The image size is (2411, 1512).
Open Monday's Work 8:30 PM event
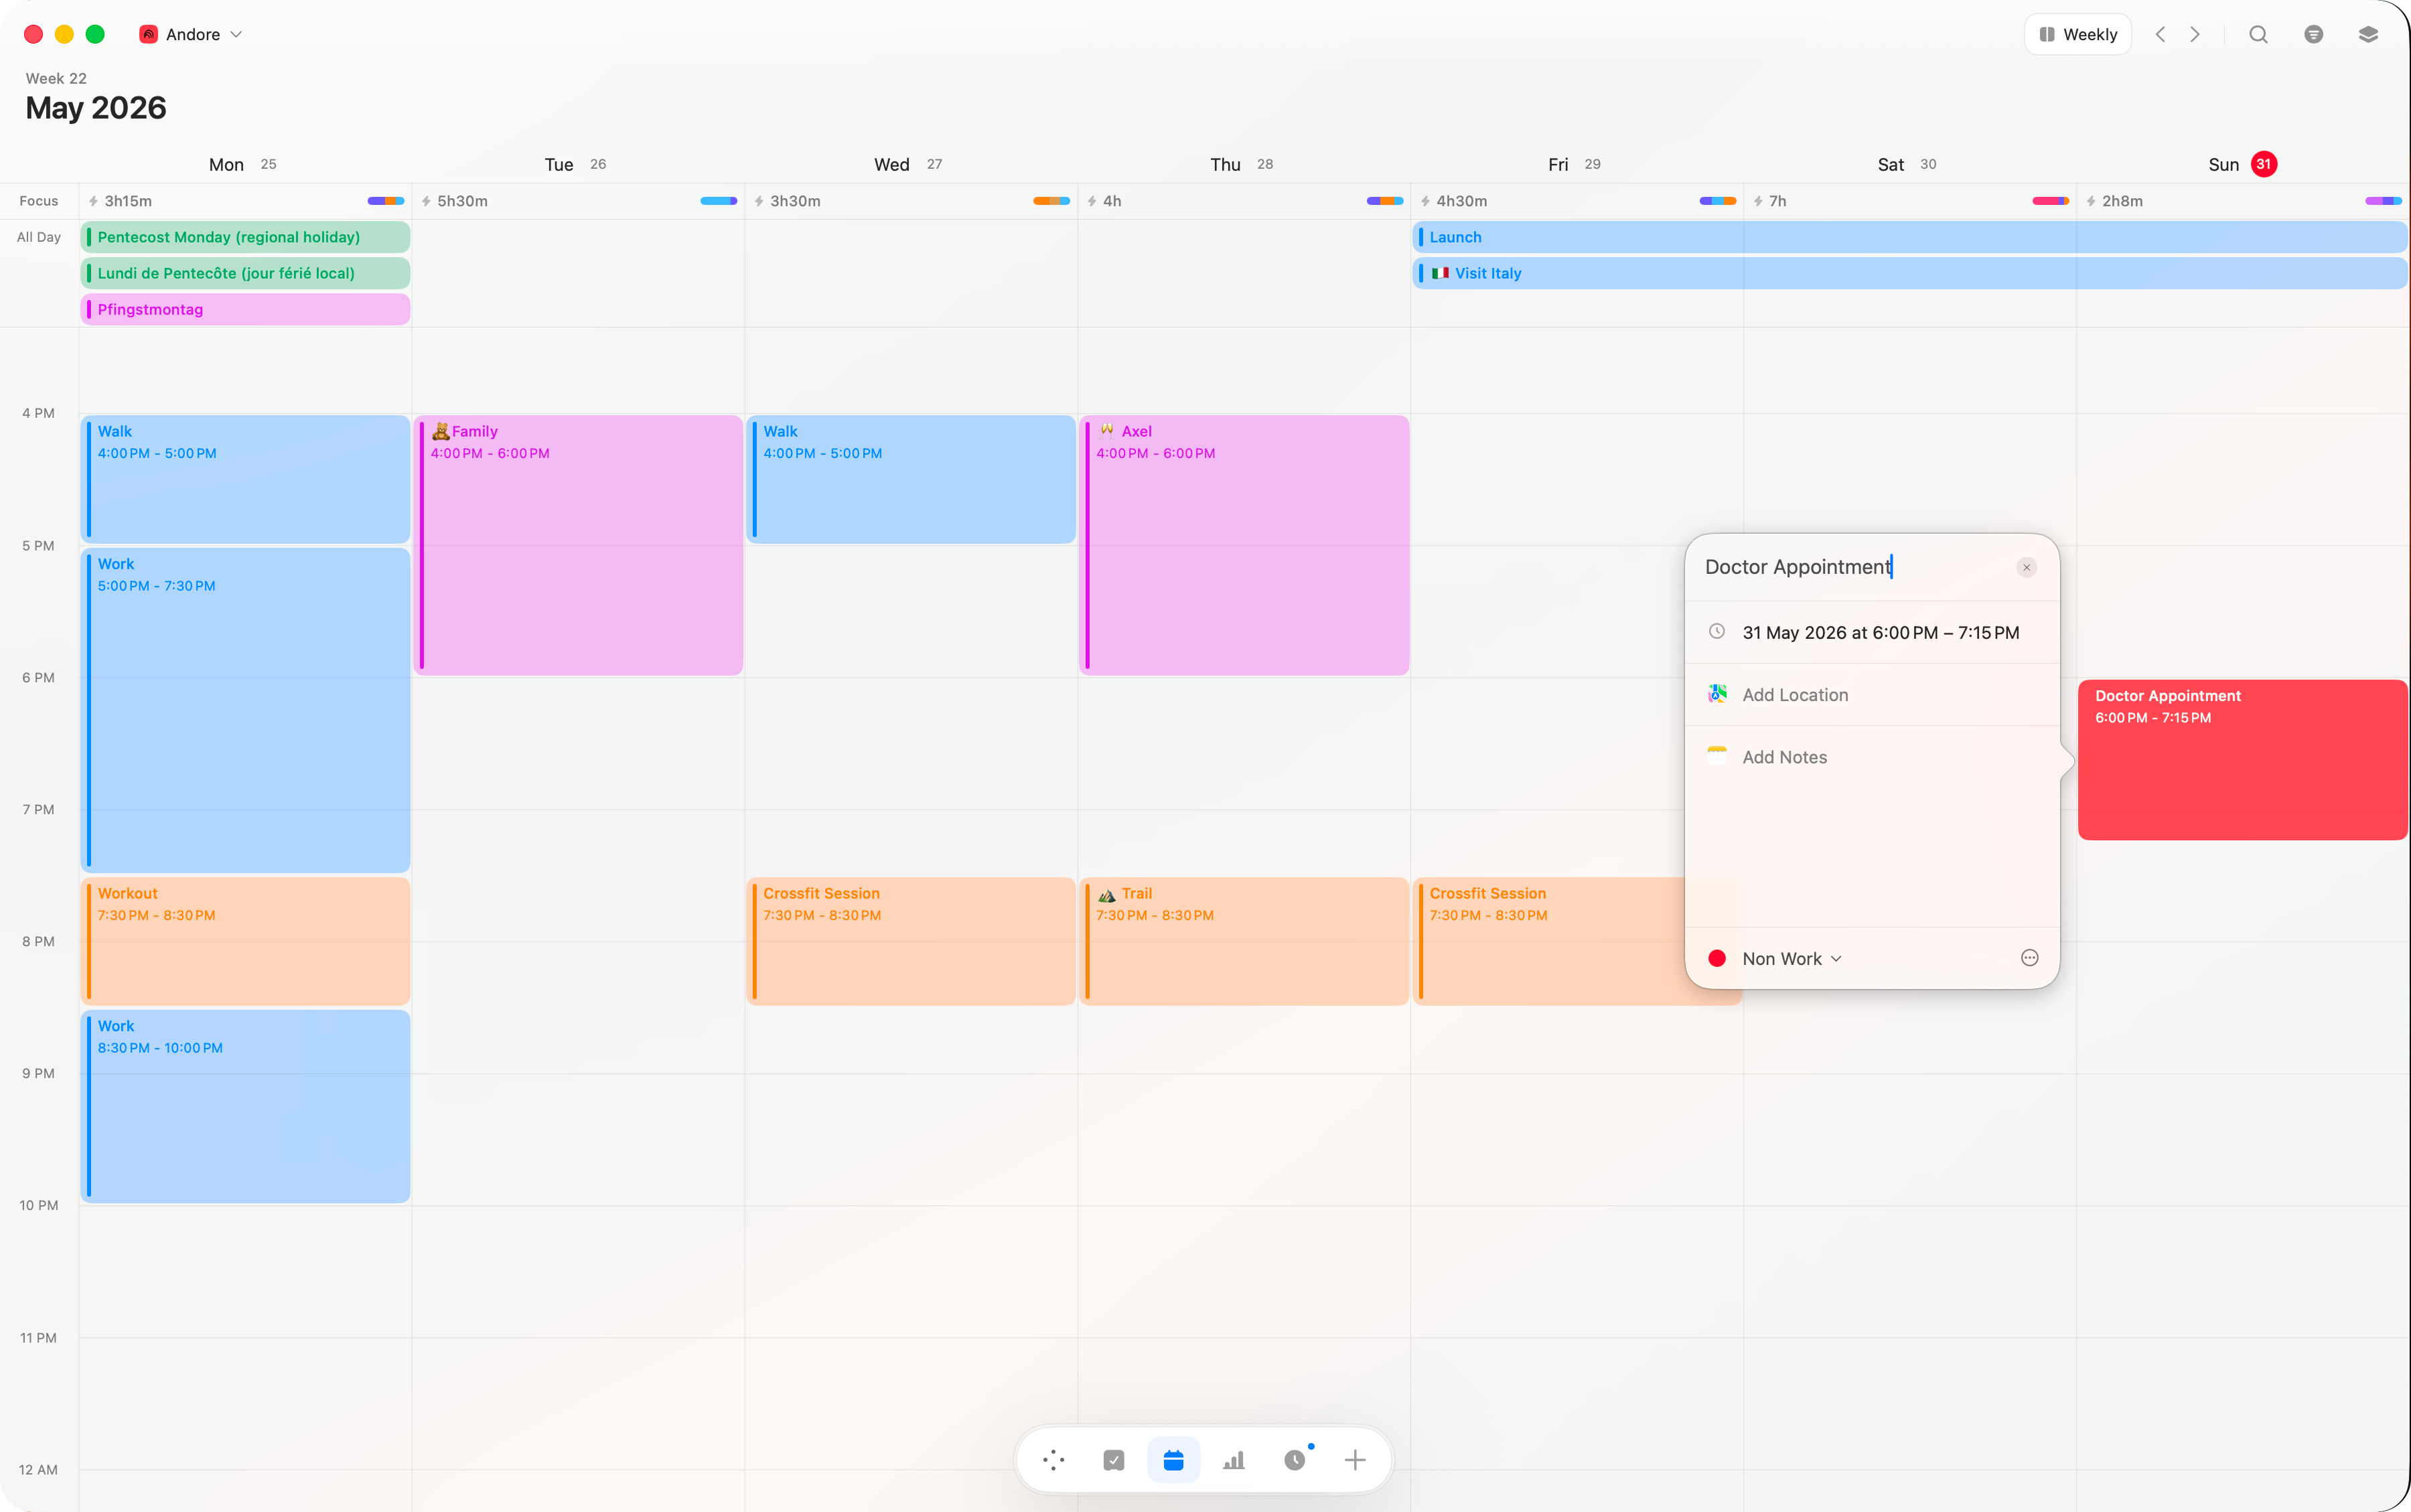pyautogui.click(x=245, y=1106)
